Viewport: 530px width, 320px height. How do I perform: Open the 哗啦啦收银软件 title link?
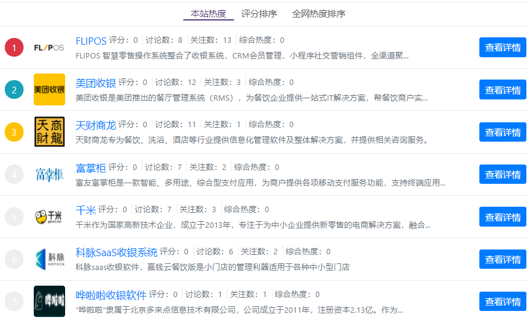click(111, 295)
